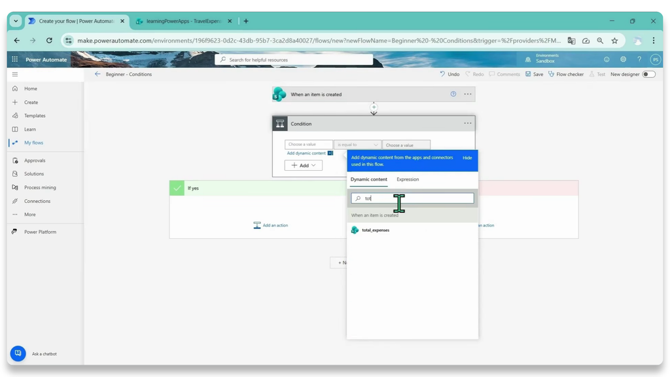Click the 'Search for helpful resources' box
Image resolution: width=670 pixels, height=377 pixels.
(294, 60)
